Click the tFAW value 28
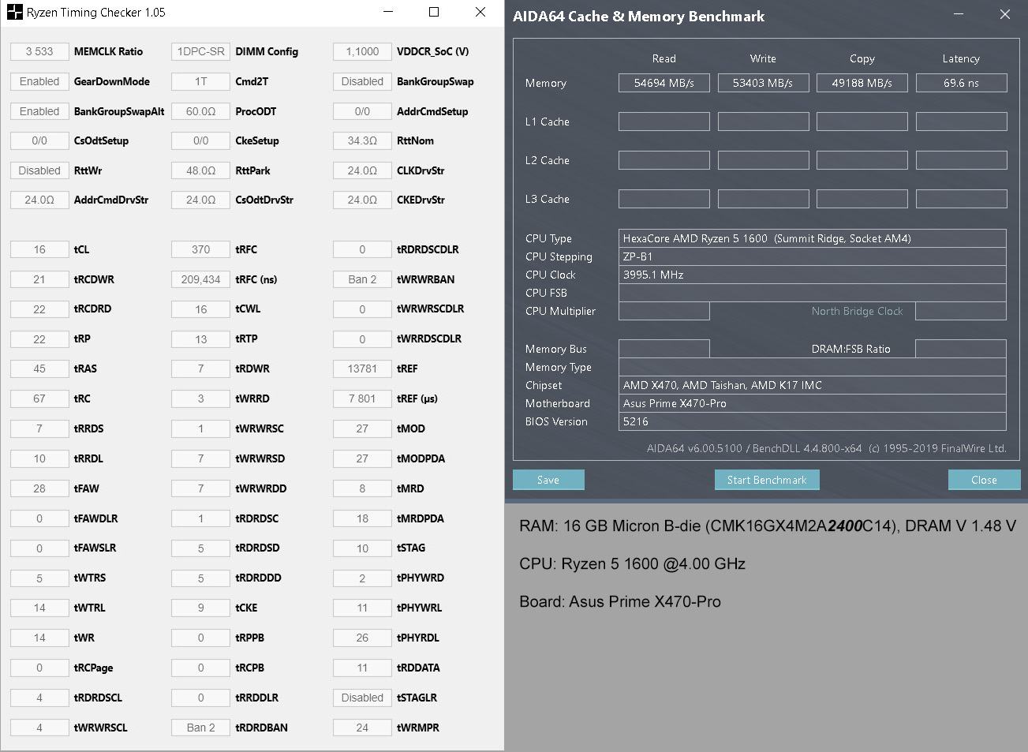 click(39, 488)
